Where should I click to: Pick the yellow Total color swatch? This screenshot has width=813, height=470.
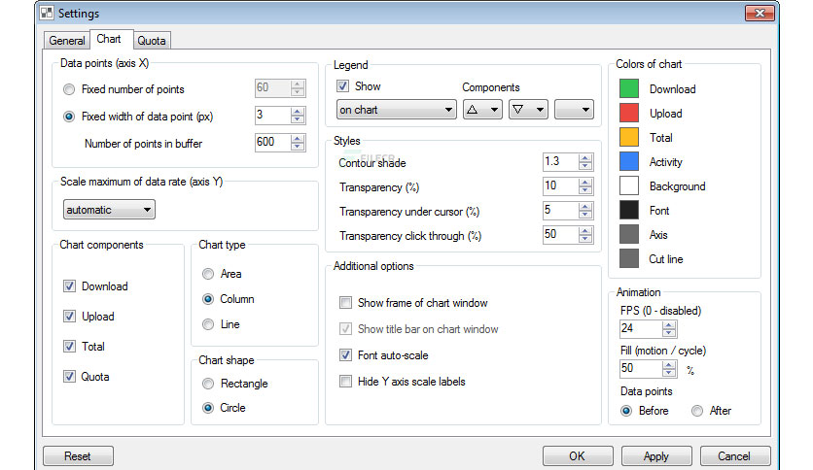[629, 137]
